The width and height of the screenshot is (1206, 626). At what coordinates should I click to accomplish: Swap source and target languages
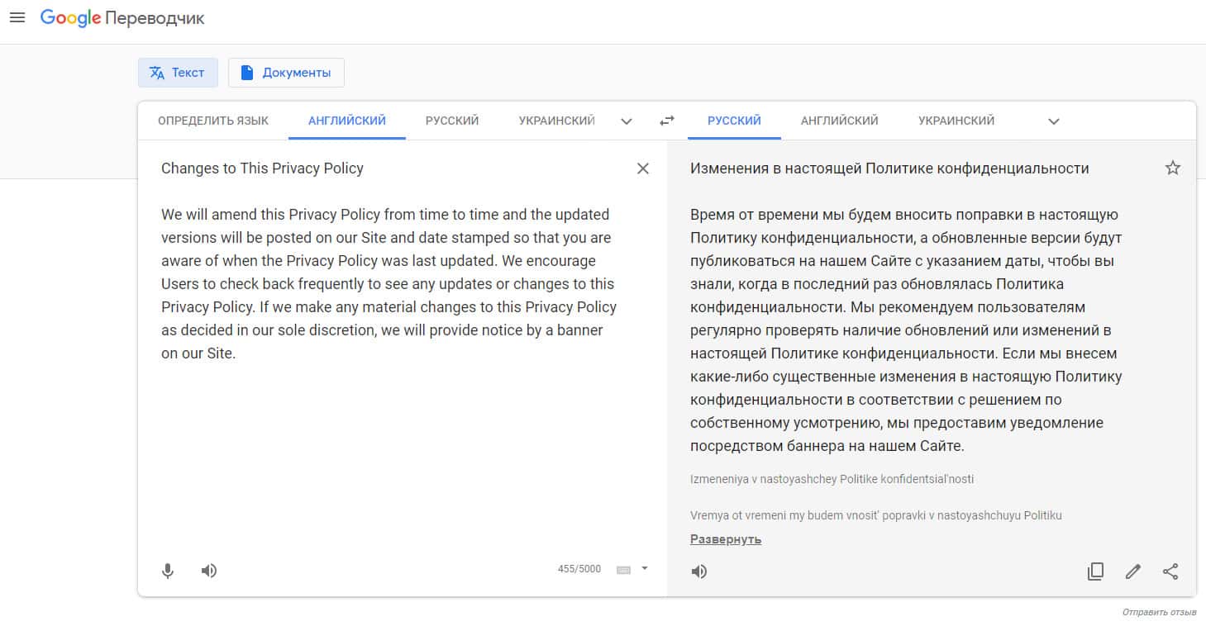[x=667, y=121]
